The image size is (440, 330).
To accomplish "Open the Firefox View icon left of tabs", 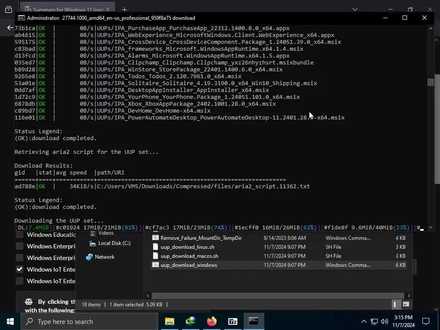I will click(x=9, y=9).
